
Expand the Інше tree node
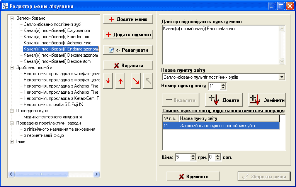(12, 142)
